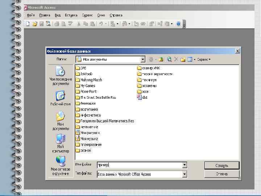Click the Delete X icon in dialog toolbar
The width and height of the screenshot is (261, 196).
pos(176,59)
